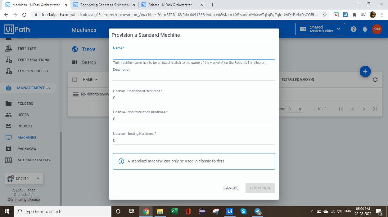
Task: Bookmark this page with star icon
Action: click(x=325, y=14)
